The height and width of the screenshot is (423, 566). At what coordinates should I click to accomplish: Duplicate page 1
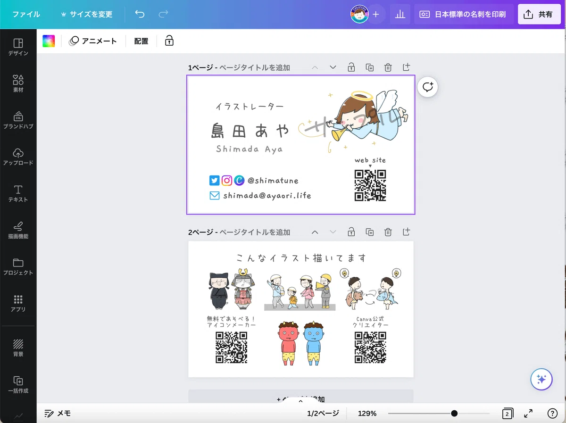coord(370,67)
